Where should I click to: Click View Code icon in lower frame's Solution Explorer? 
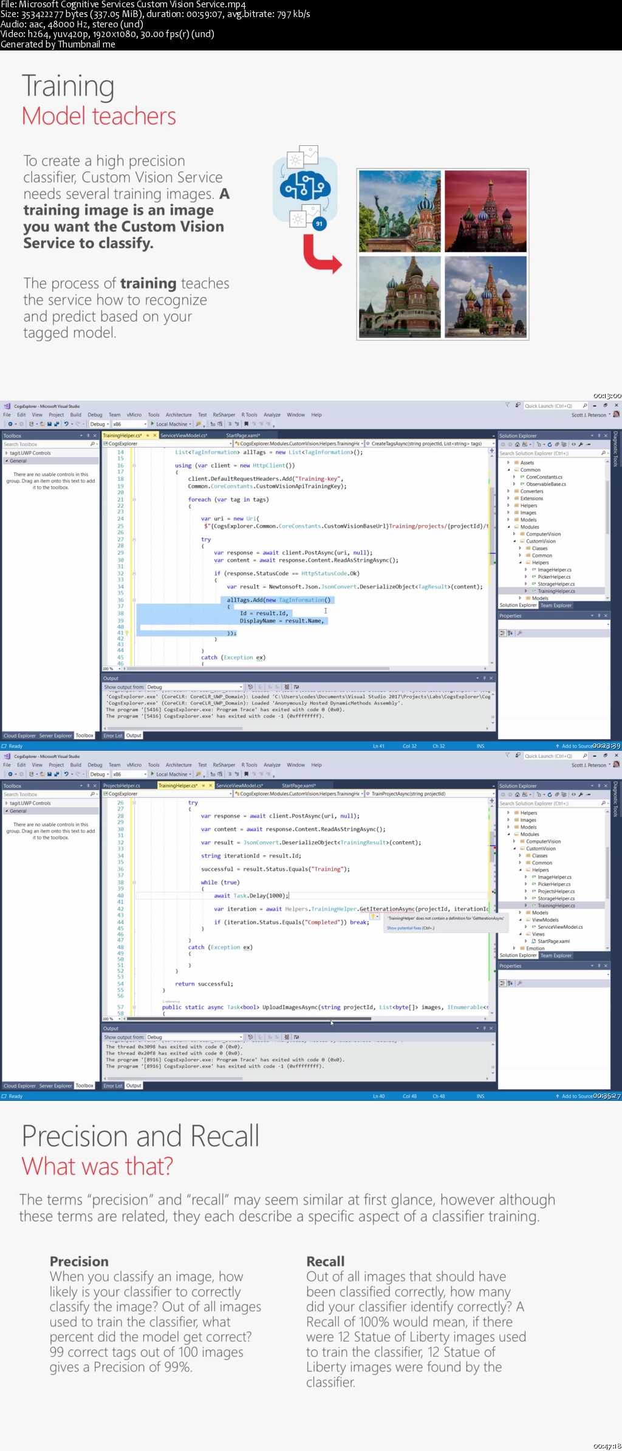[573, 794]
